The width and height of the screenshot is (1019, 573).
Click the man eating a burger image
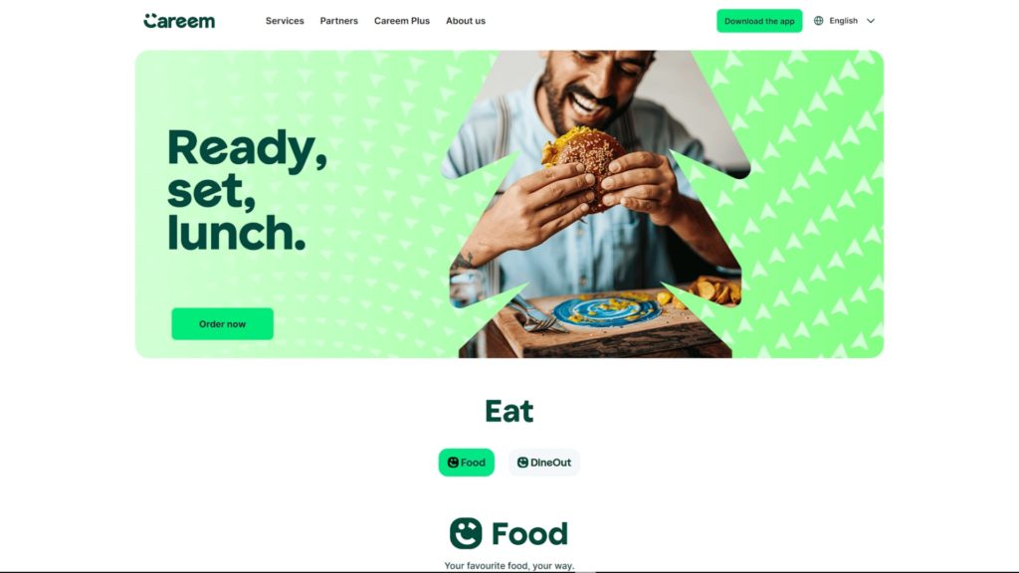(595, 204)
